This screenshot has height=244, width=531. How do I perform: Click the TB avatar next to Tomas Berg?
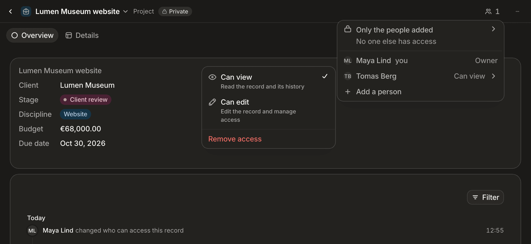(x=348, y=76)
